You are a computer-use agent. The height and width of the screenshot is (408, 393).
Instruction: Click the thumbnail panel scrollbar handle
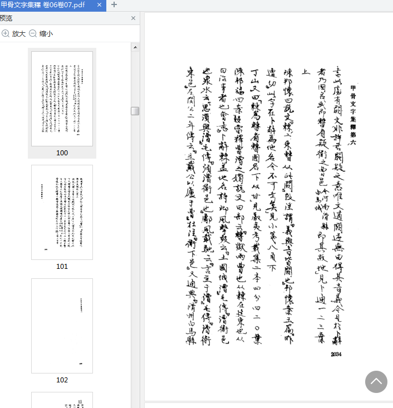tap(135, 111)
